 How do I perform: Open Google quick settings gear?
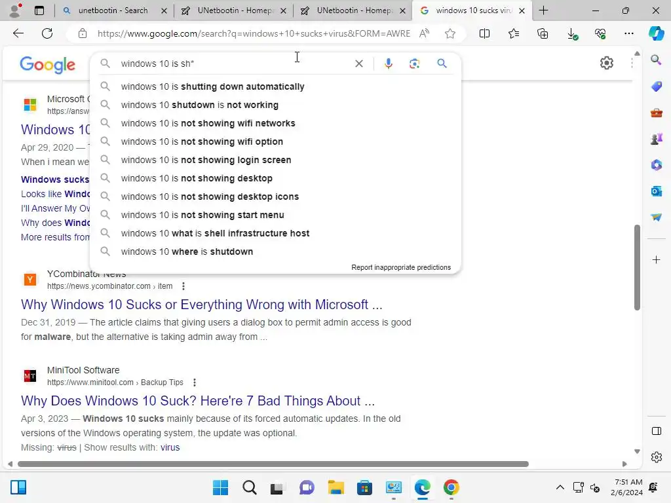point(606,64)
